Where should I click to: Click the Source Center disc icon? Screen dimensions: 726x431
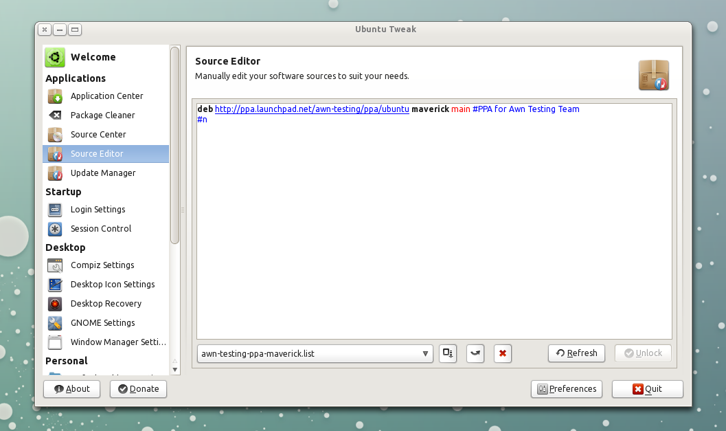click(55, 135)
